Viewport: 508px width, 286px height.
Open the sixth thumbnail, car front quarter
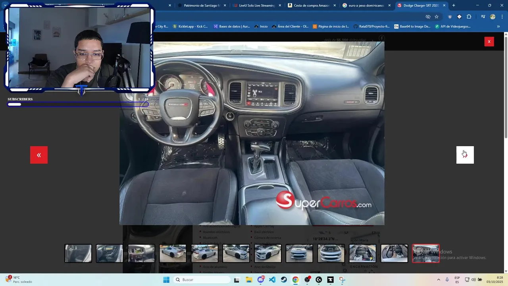coord(236,253)
